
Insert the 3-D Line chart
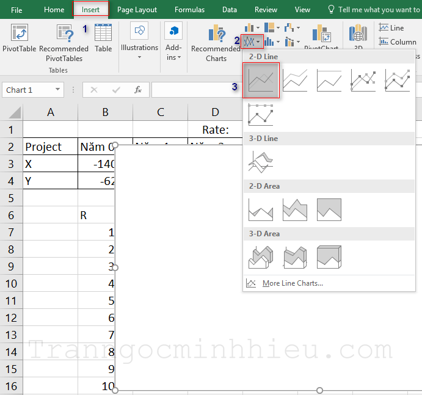[x=261, y=162]
